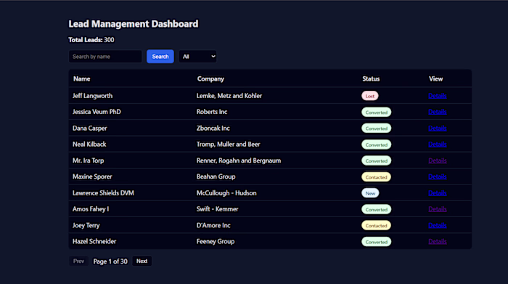This screenshot has height=284, width=508.
Task: Click the Search by name input field
Action: pos(105,57)
